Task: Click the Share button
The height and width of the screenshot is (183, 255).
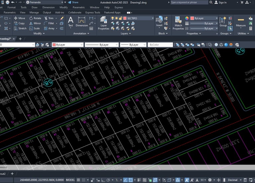Action: (73, 2)
